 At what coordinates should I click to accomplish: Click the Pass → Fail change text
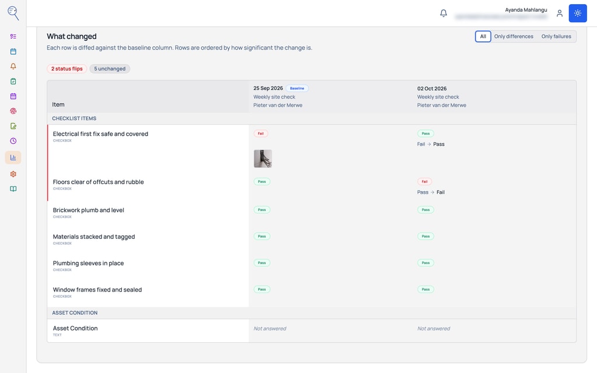(x=431, y=192)
